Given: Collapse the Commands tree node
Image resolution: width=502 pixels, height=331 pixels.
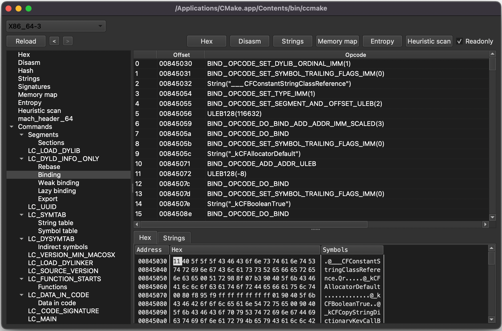Looking at the screenshot, I should pyautogui.click(x=12, y=127).
